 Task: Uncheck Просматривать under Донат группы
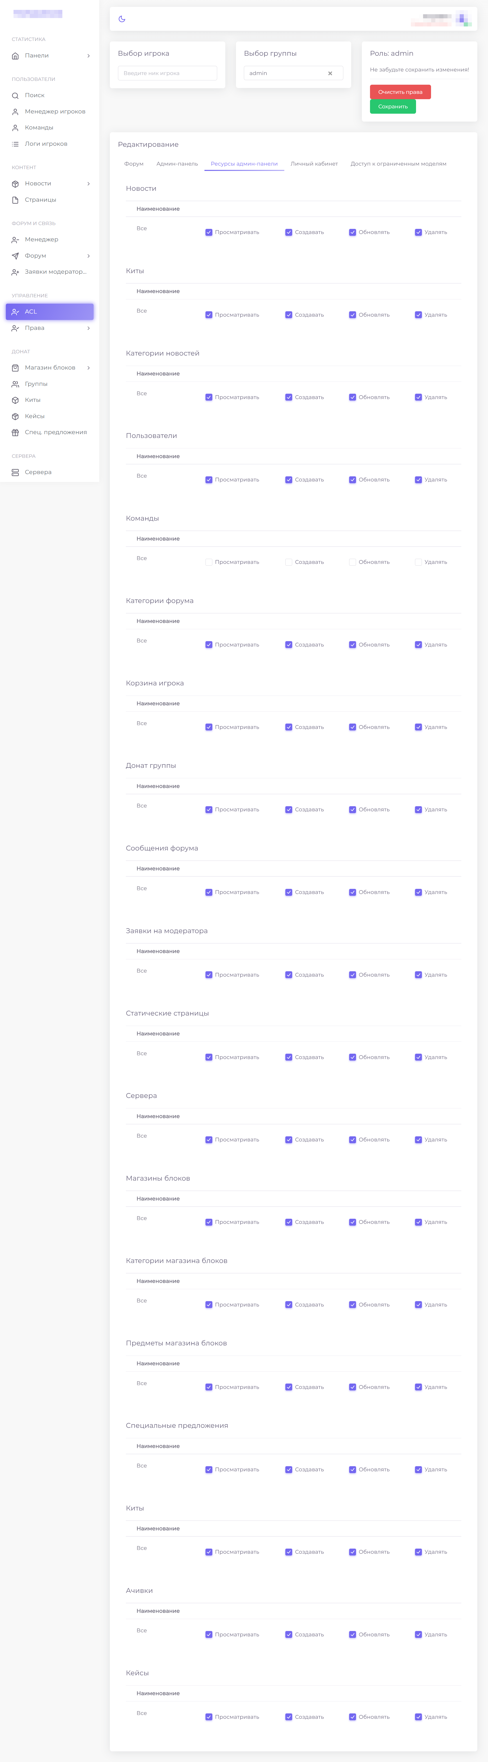tap(209, 810)
